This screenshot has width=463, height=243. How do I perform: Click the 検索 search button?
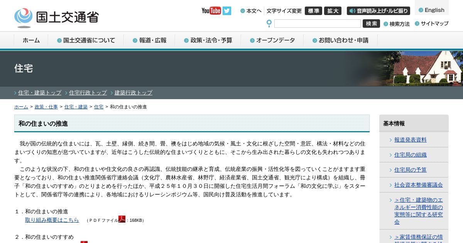tap(371, 24)
